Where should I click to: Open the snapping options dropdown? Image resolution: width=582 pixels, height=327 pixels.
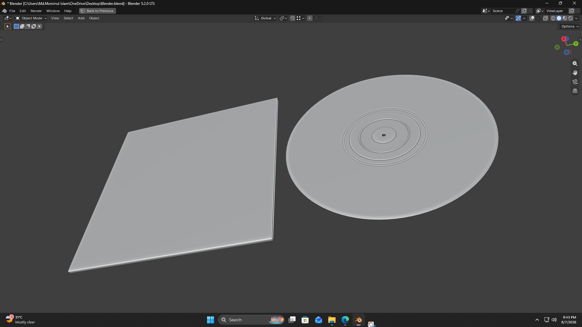[300, 18]
